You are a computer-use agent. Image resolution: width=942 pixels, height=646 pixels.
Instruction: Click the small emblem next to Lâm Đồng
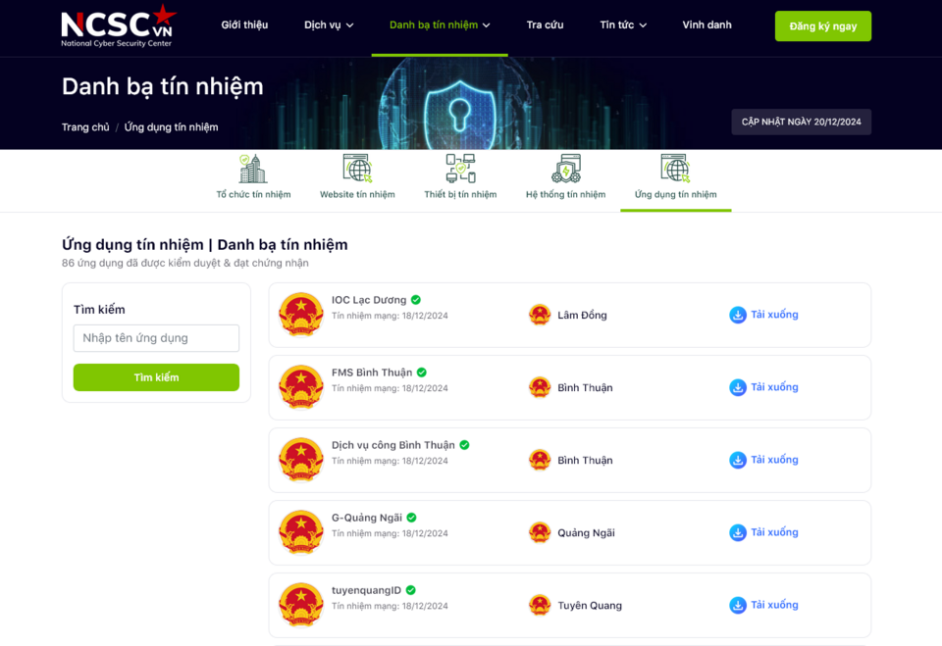click(540, 315)
